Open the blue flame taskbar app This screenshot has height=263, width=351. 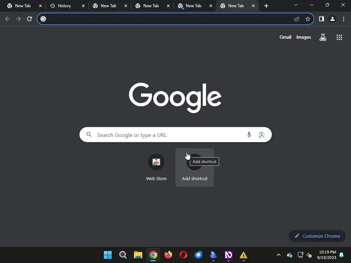point(213,255)
